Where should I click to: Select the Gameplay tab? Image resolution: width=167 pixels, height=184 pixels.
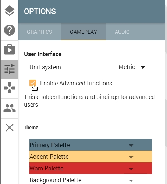[83, 32]
